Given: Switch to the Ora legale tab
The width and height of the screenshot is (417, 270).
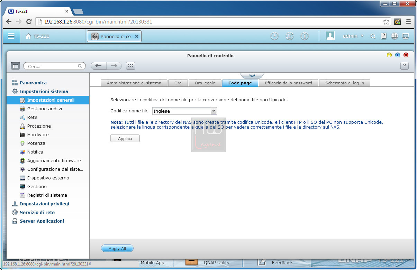Looking at the screenshot, I should (205, 83).
